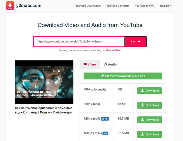Click the HD badge next to 1080p
Screen dimensions: 183x141
tap(105, 133)
